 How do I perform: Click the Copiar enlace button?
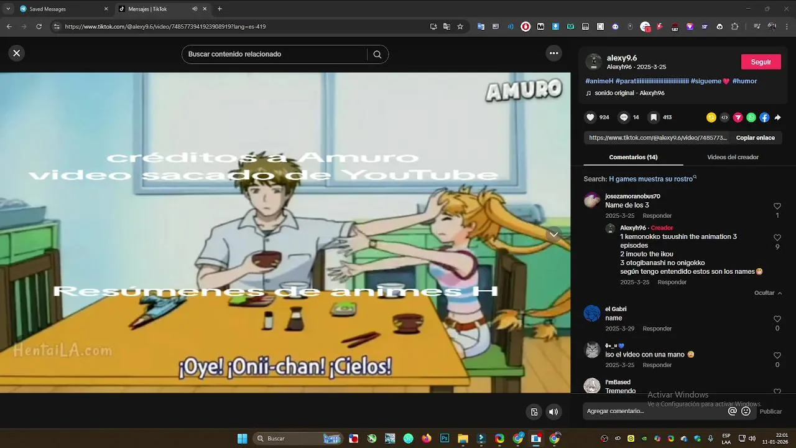(756, 138)
